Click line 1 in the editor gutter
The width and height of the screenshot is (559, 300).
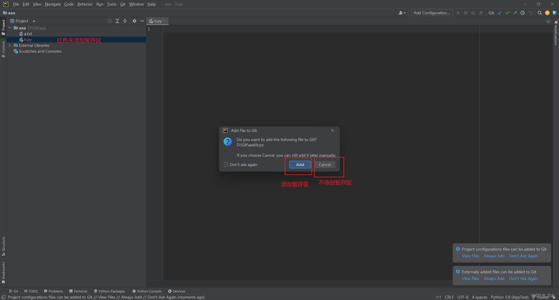(149, 29)
